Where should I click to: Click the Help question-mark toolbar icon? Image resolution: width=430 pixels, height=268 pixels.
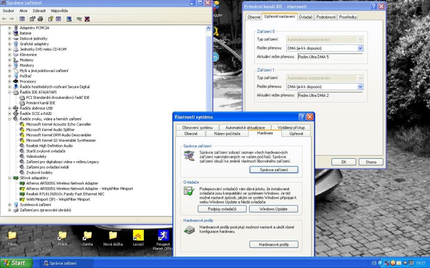pyautogui.click(x=50, y=19)
